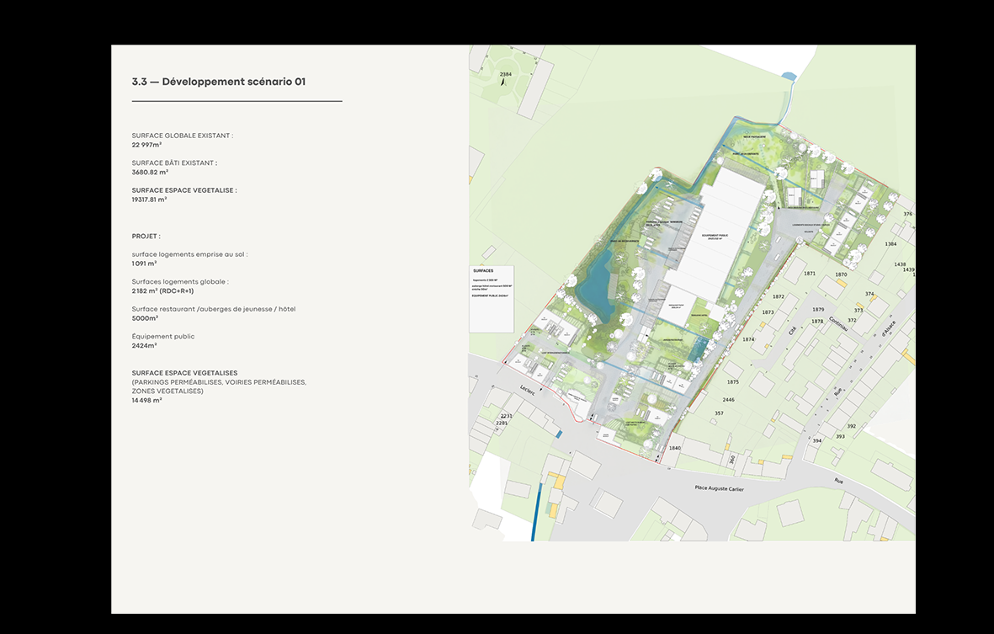Click the "SURFACES" legend box on the map
The image size is (994, 634).
492,299
